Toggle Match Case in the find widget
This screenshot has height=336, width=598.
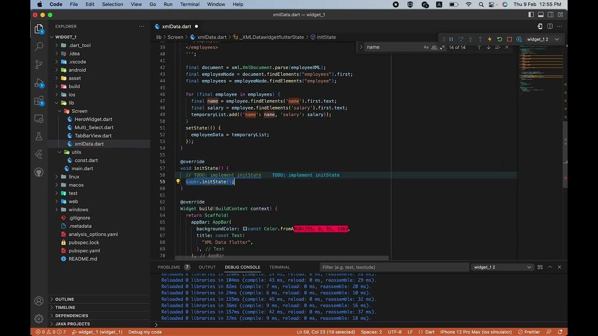(x=426, y=47)
